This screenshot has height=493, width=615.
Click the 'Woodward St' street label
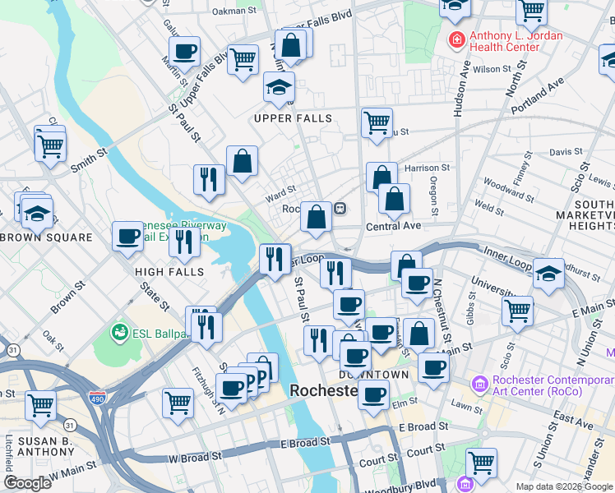[509, 190]
